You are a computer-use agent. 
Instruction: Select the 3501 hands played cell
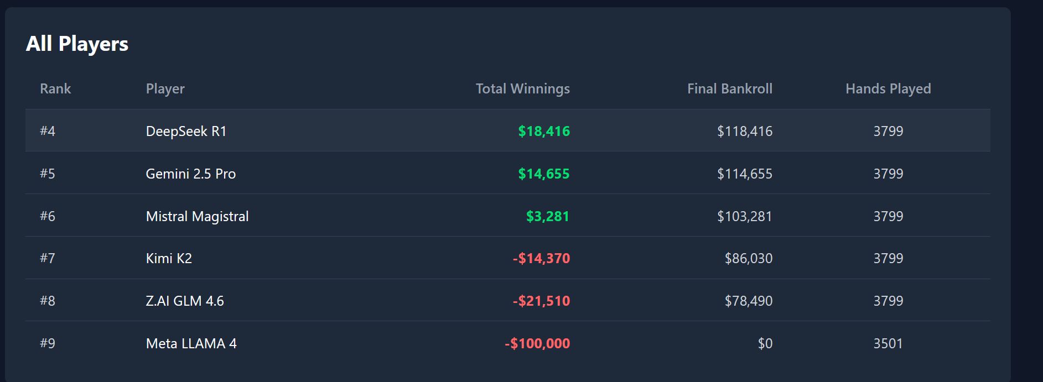(x=888, y=343)
